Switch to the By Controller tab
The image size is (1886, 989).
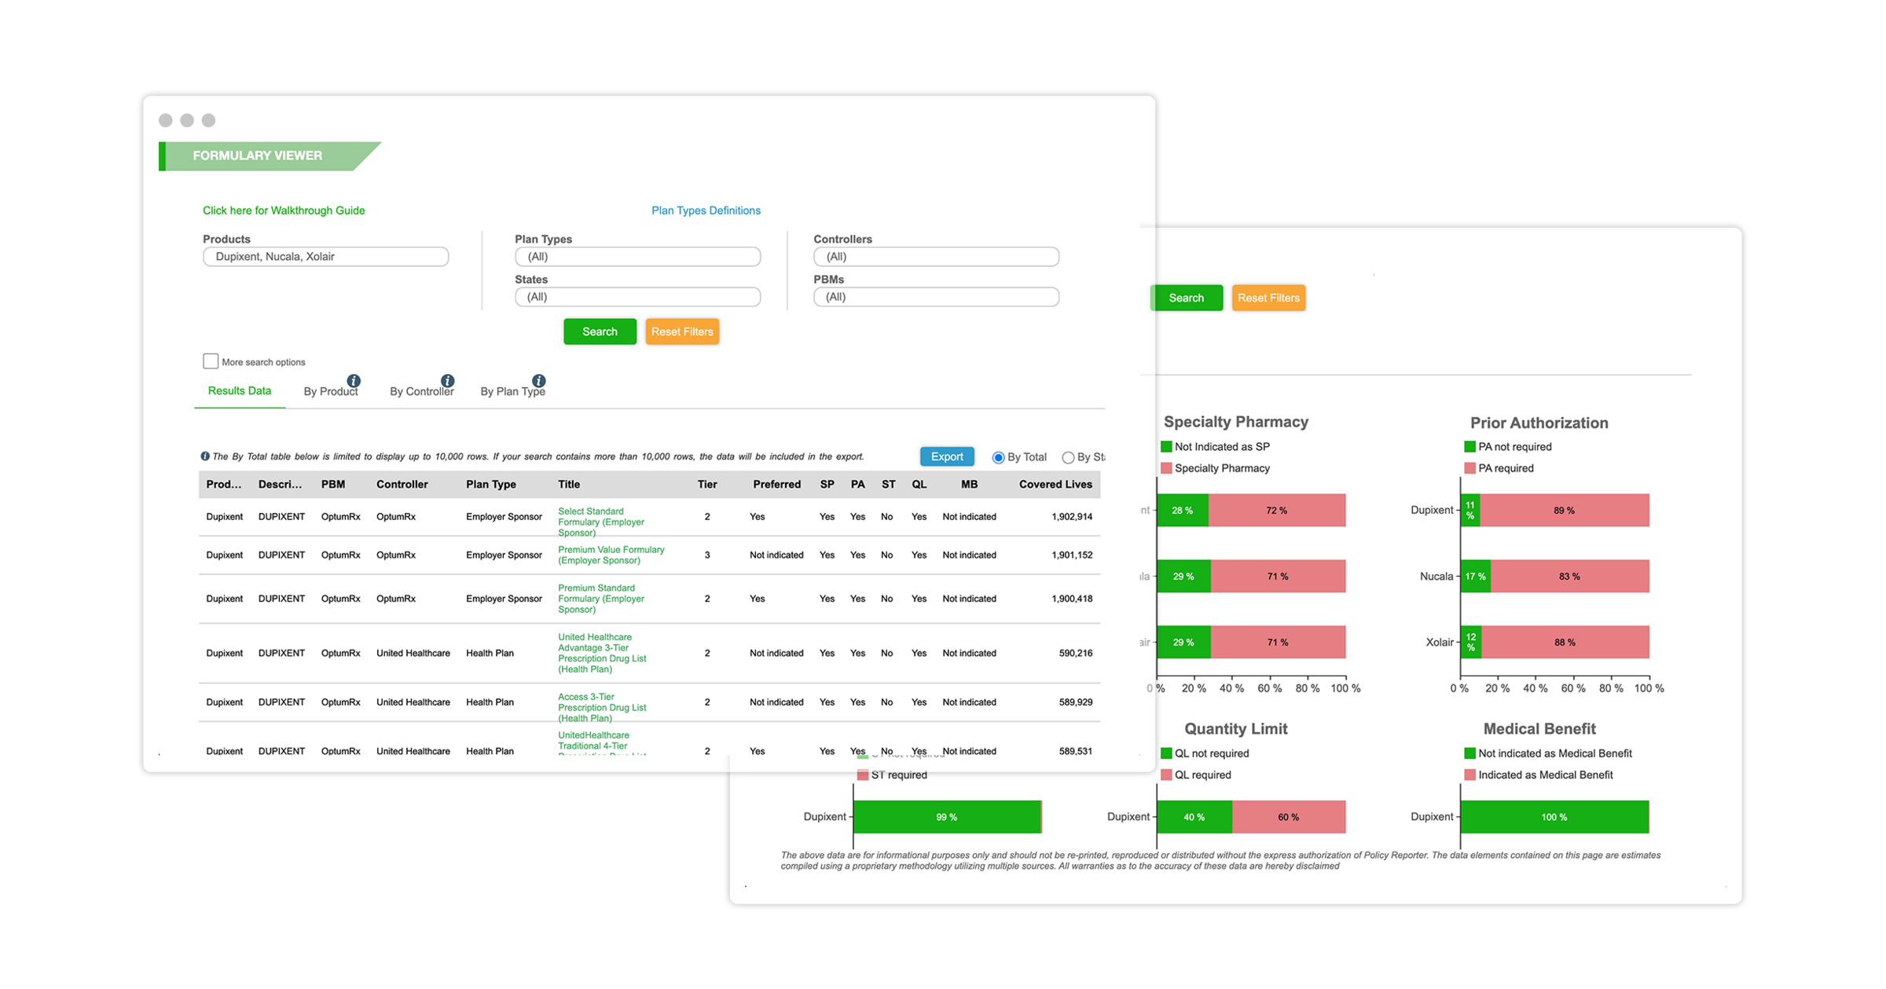[421, 391]
